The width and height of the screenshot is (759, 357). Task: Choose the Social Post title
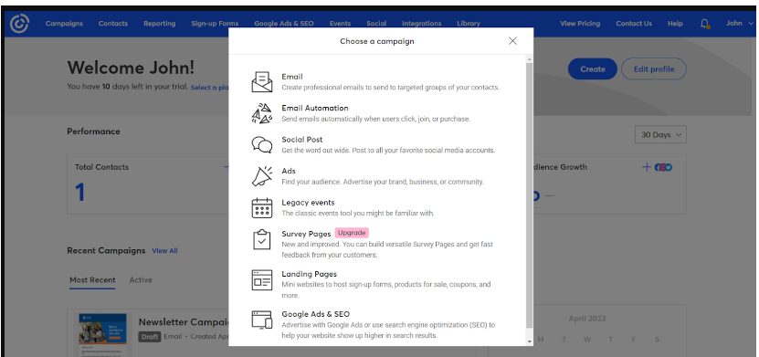pos(302,140)
